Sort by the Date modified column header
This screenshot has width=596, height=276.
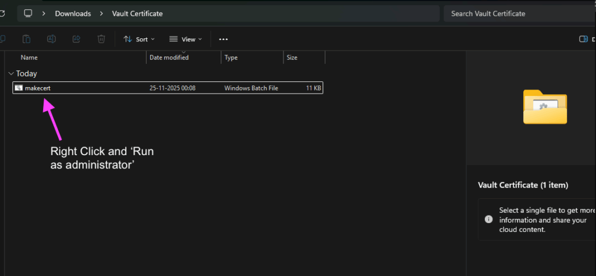point(169,58)
